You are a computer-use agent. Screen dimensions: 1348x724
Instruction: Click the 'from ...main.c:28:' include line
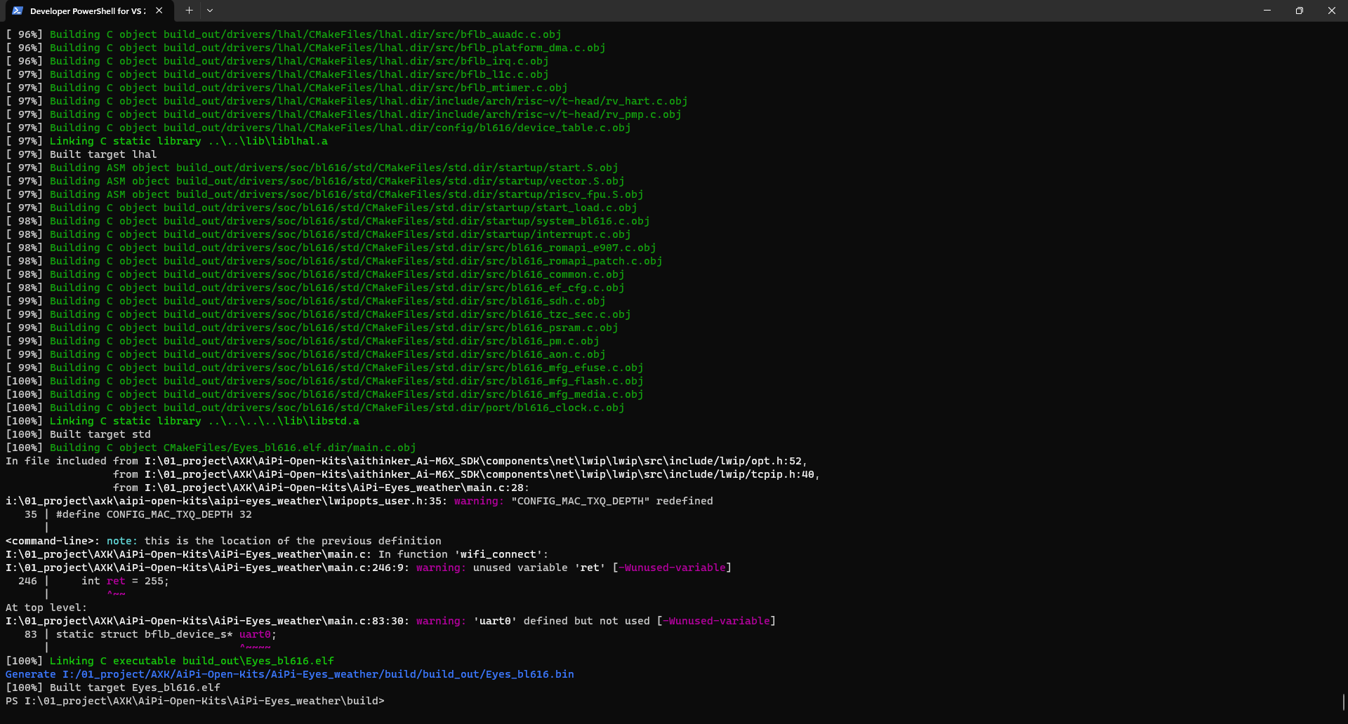coord(322,488)
